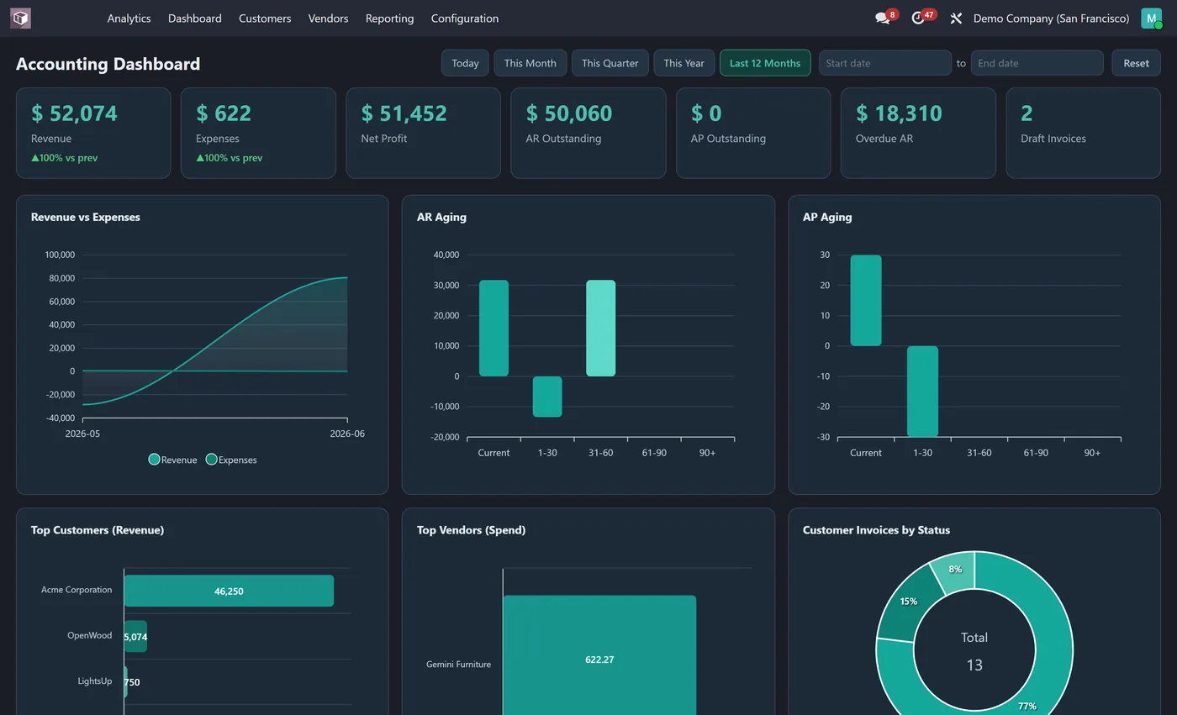Open the user avatar menu

(1151, 18)
